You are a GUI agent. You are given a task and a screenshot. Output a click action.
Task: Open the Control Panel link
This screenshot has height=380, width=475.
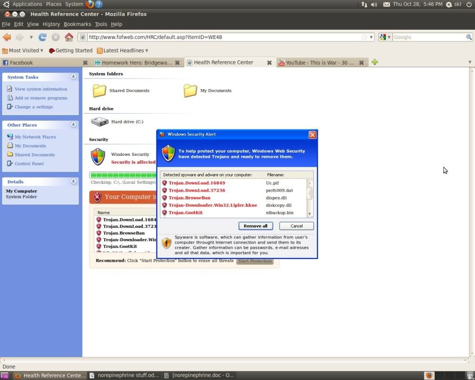click(x=29, y=164)
